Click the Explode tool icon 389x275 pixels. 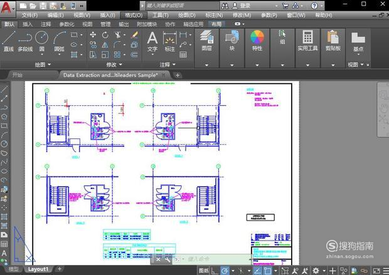point(134,45)
